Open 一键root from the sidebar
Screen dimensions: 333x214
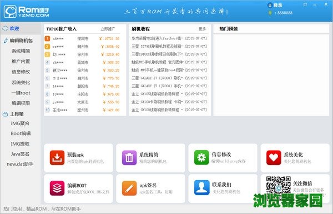[21, 93]
